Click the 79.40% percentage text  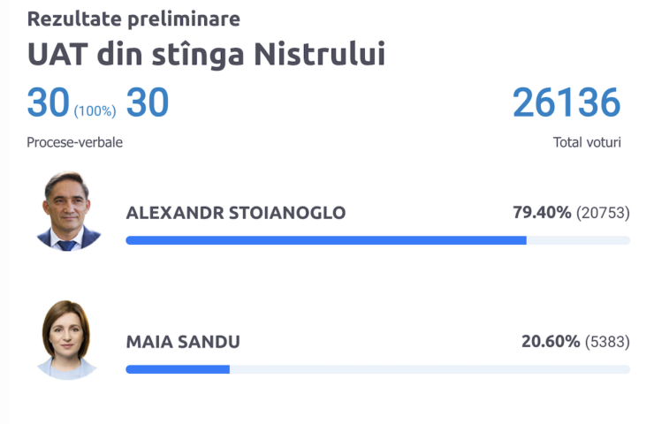coord(542,213)
